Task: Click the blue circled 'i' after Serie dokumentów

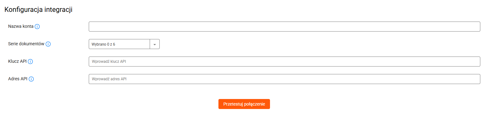Action: click(x=48, y=44)
